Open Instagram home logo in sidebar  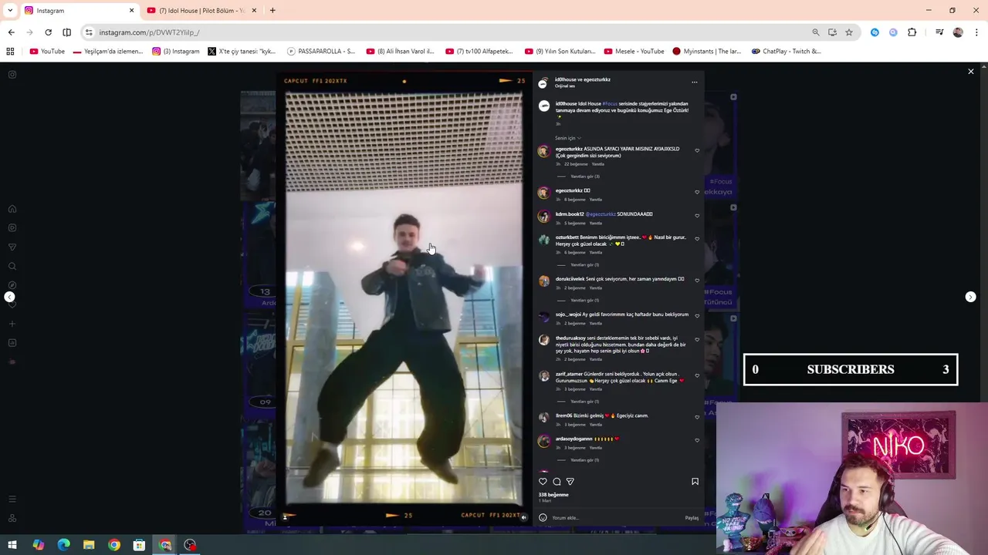(12, 75)
